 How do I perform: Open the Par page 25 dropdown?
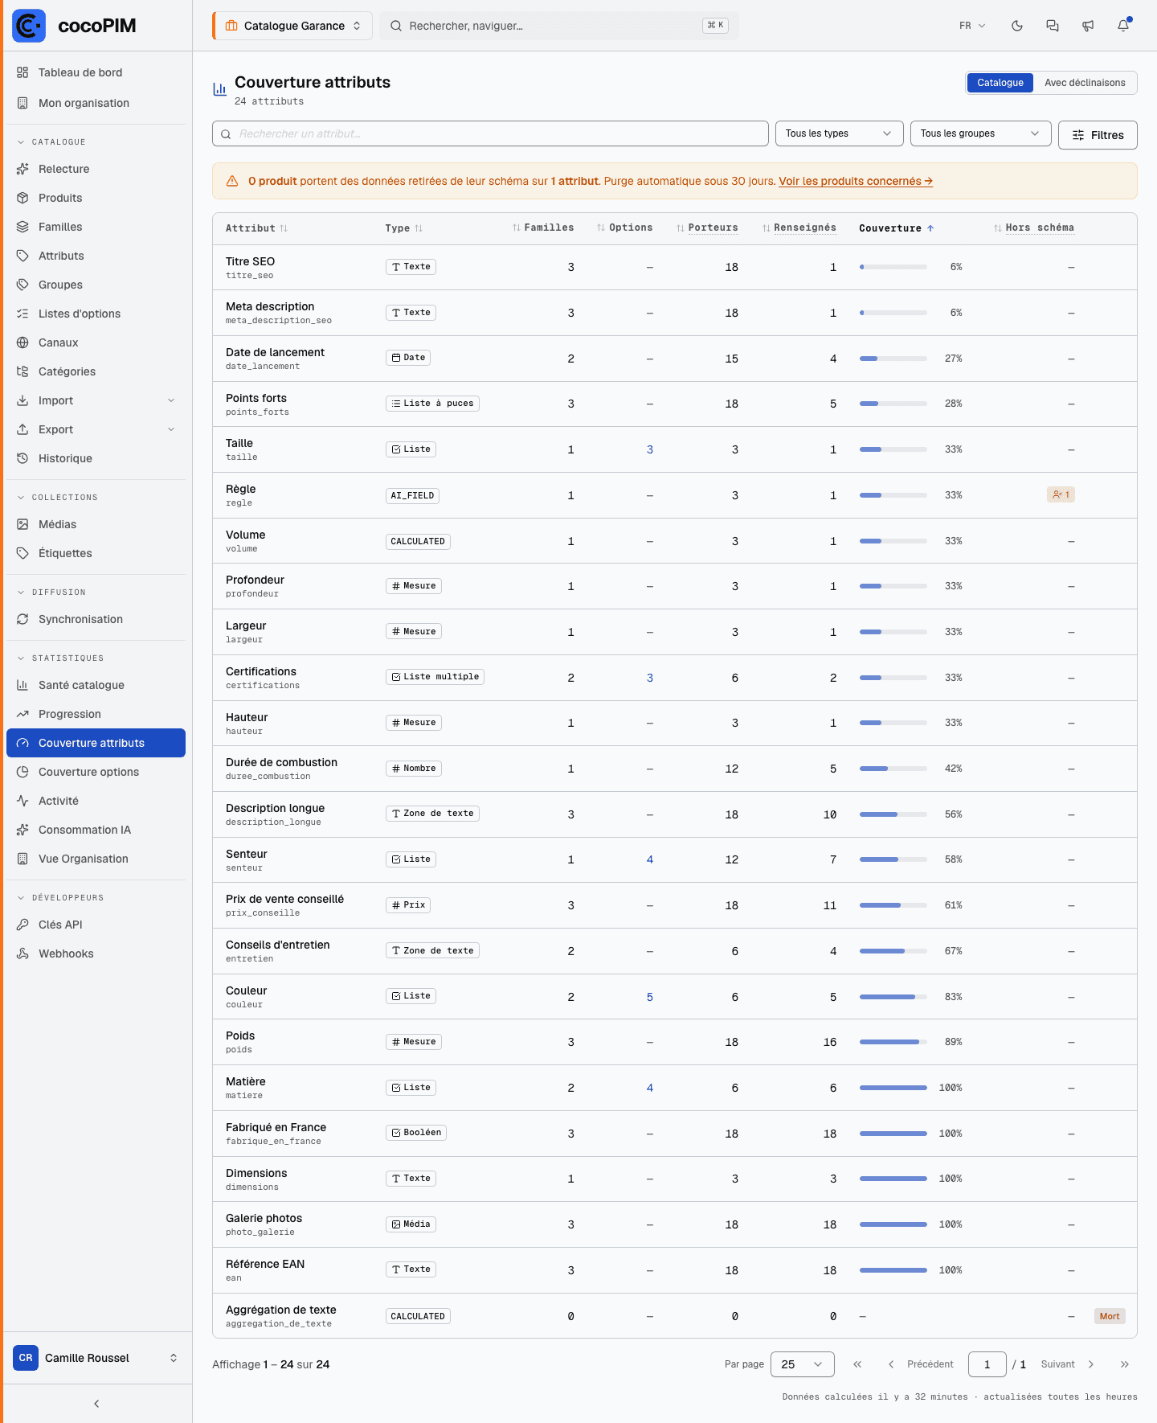point(803,1364)
